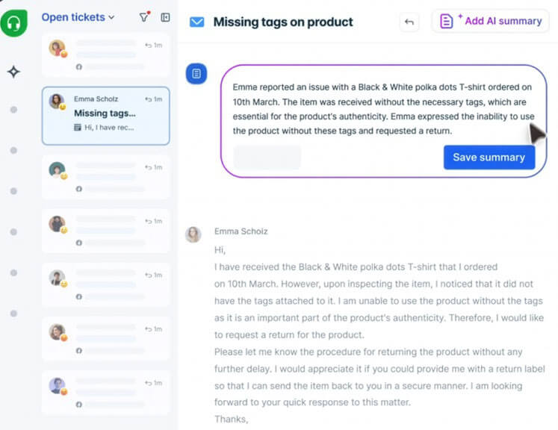The height and width of the screenshot is (430, 558).
Task: Click the reply arrow button in header
Action: click(x=409, y=22)
